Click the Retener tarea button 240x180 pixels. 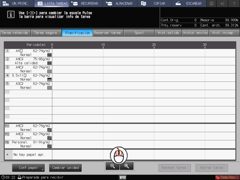pyautogui.click(x=175, y=168)
